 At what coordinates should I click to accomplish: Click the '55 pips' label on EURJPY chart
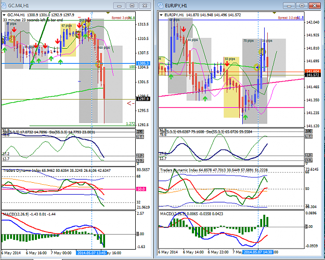[x=192, y=40]
